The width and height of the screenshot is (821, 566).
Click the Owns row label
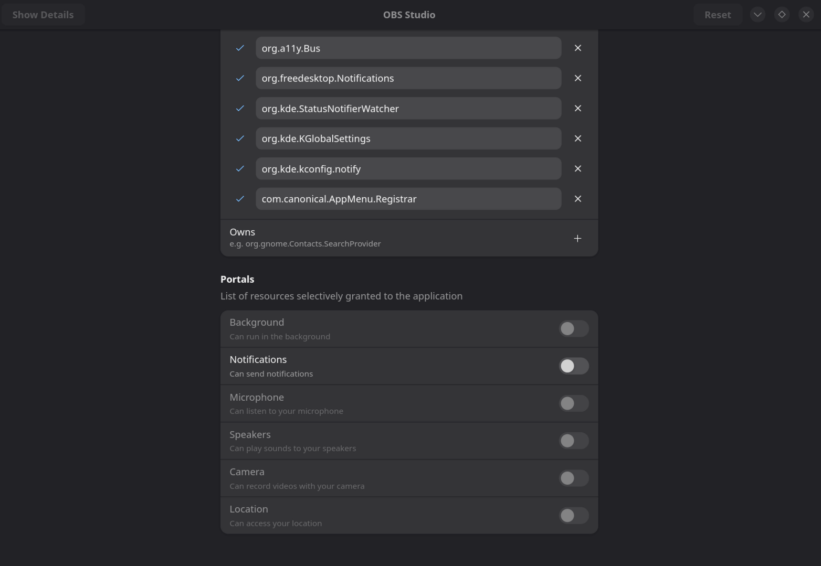[242, 232]
